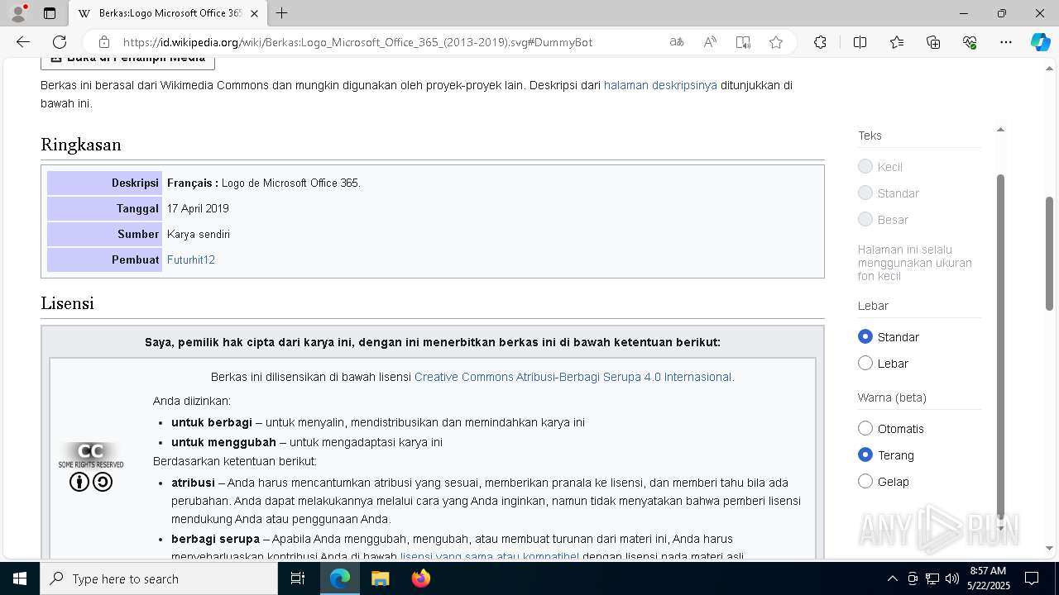Select Lebar width radio

pos(865,364)
